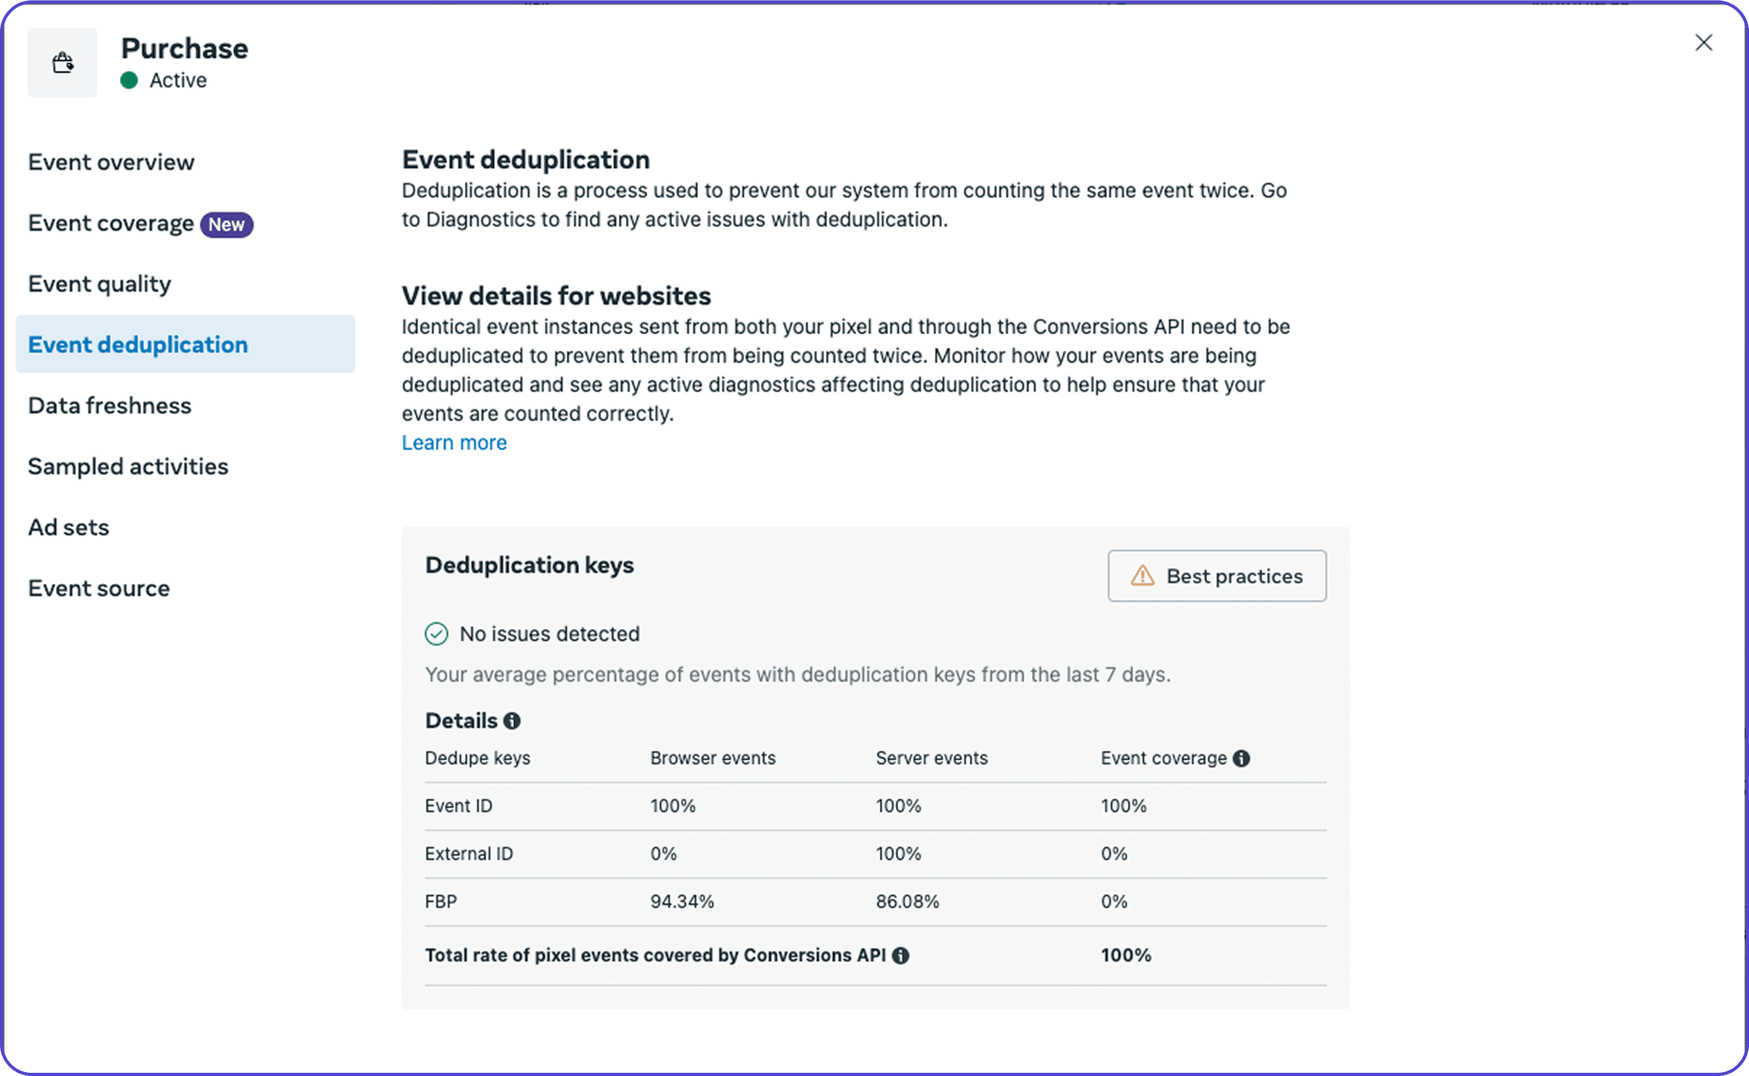The image size is (1749, 1076).
Task: Select Event deduplication in the sidebar
Action: pos(138,344)
